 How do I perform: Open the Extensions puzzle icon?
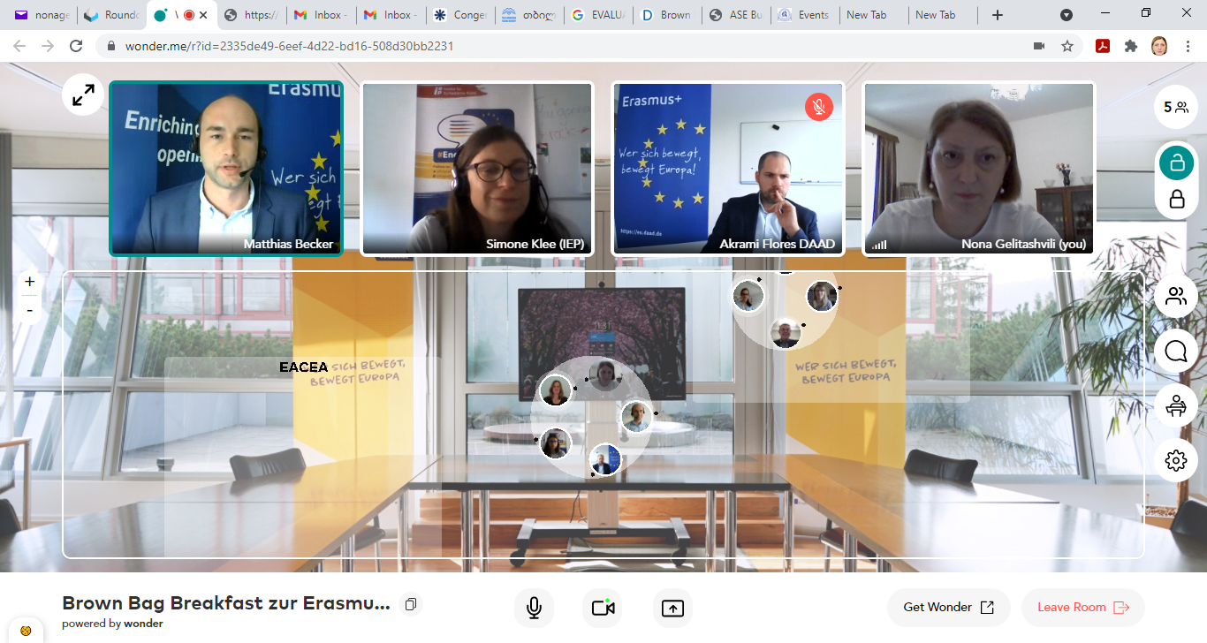point(1131,46)
